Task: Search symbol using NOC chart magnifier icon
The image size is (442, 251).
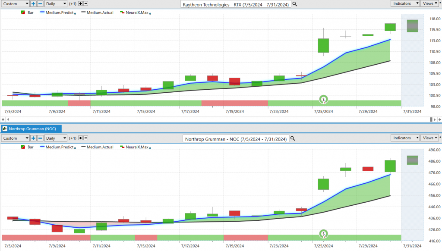Action: 293,138
